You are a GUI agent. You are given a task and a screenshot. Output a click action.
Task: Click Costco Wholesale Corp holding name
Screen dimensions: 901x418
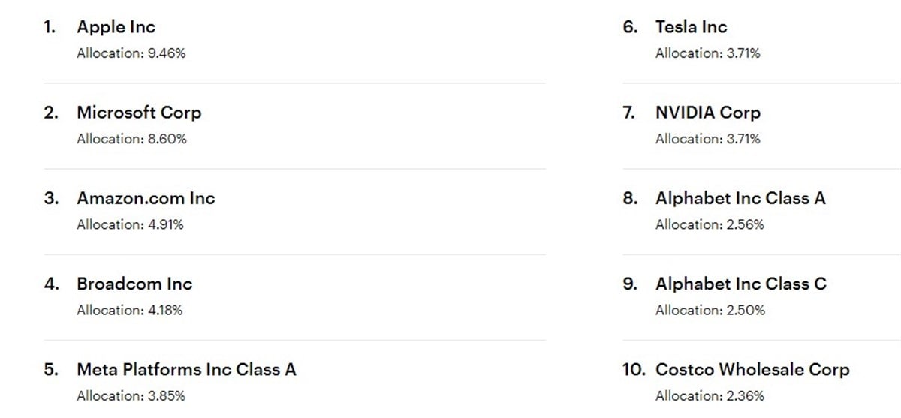click(x=752, y=369)
